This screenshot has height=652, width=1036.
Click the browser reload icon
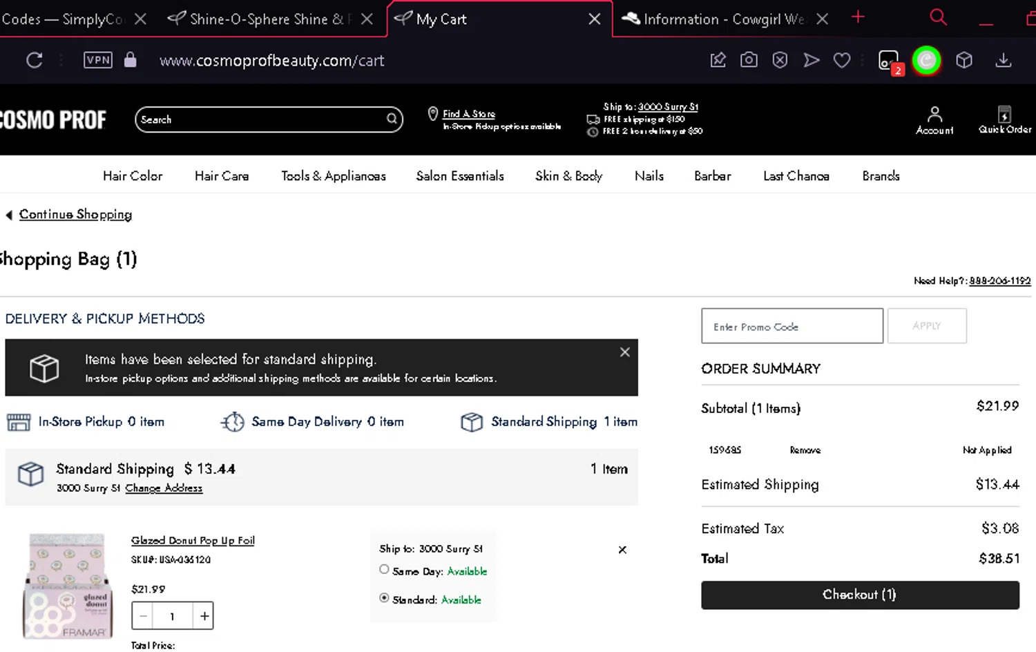click(x=34, y=61)
